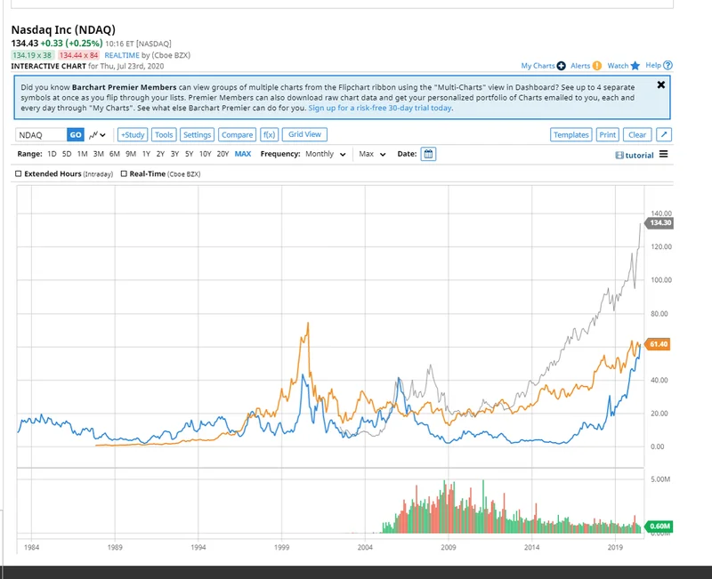The height and width of the screenshot is (579, 712).
Task: Click inside the NDAQ symbol field
Action: (x=39, y=134)
